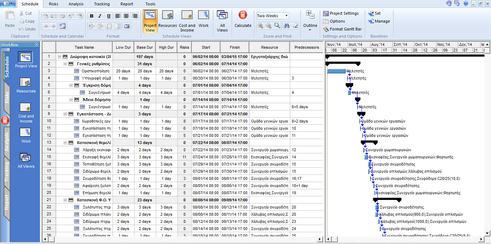Screen dimensions: 491x244
Task: Click the red Calculate button
Action: click(243, 19)
